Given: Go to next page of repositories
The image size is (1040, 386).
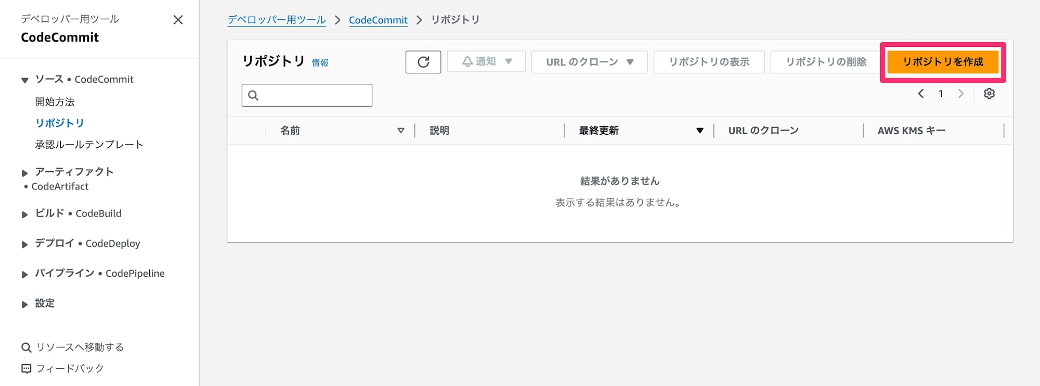Looking at the screenshot, I should 961,94.
